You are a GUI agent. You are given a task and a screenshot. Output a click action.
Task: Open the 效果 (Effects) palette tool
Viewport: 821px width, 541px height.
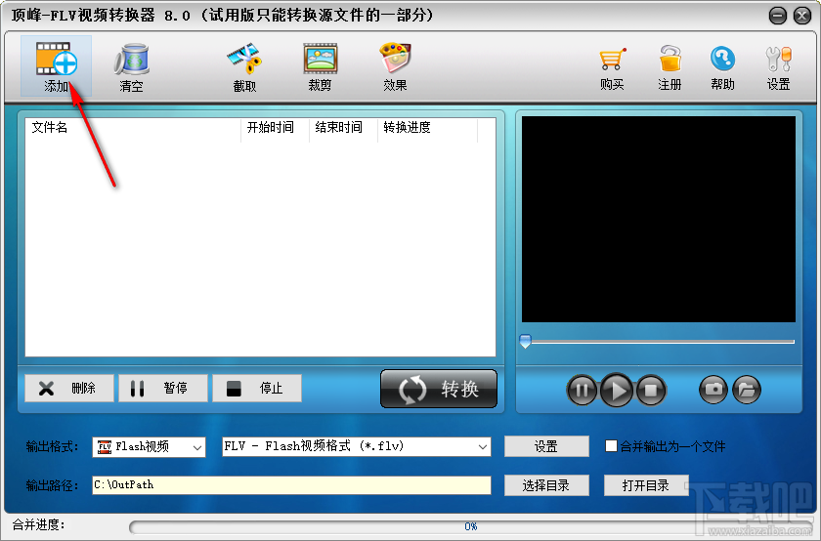[395, 66]
